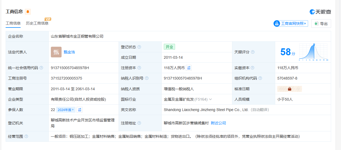Switch to the 历史工商信息 tab
This screenshot has height=150, width=341.
click(37, 23)
